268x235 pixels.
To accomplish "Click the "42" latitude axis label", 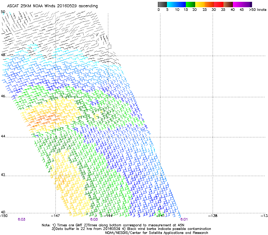I will click(x=3, y=175).
